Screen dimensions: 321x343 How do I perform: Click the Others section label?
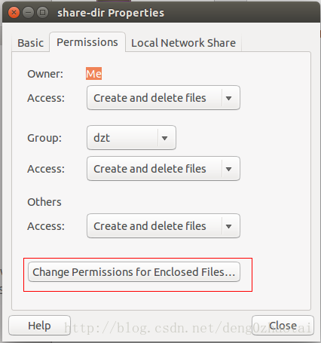pyautogui.click(x=44, y=202)
